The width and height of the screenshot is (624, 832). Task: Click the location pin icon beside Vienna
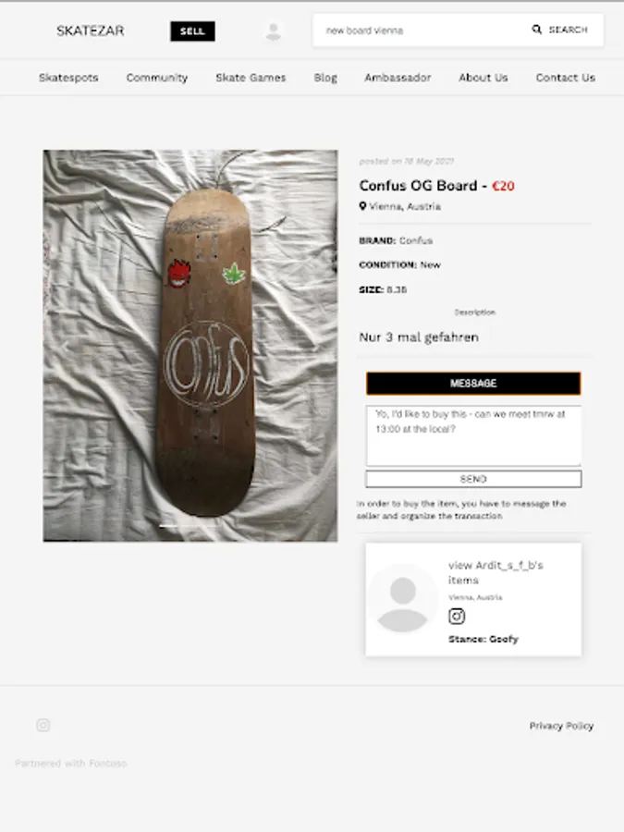(x=363, y=206)
